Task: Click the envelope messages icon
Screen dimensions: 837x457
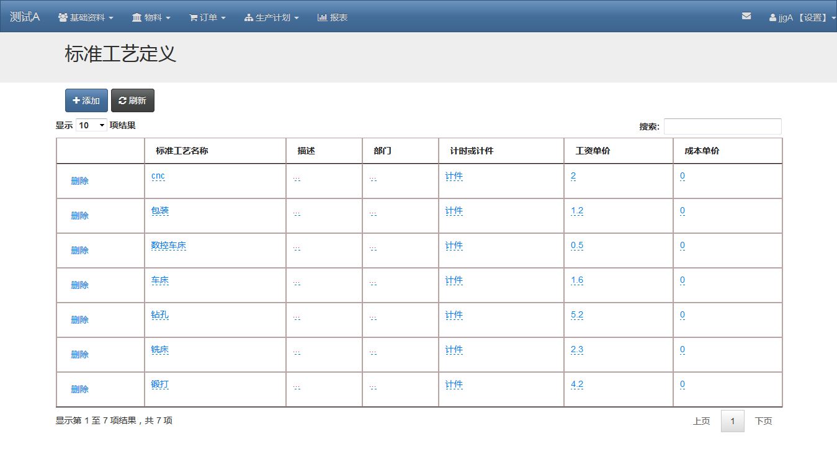Action: click(x=746, y=17)
